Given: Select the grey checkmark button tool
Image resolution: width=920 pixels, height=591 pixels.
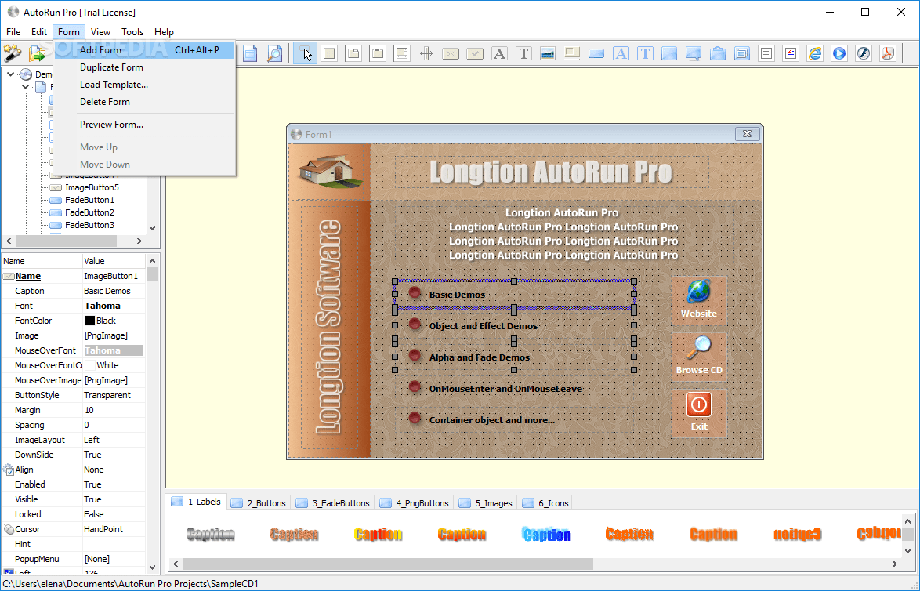Looking at the screenshot, I should (x=475, y=53).
